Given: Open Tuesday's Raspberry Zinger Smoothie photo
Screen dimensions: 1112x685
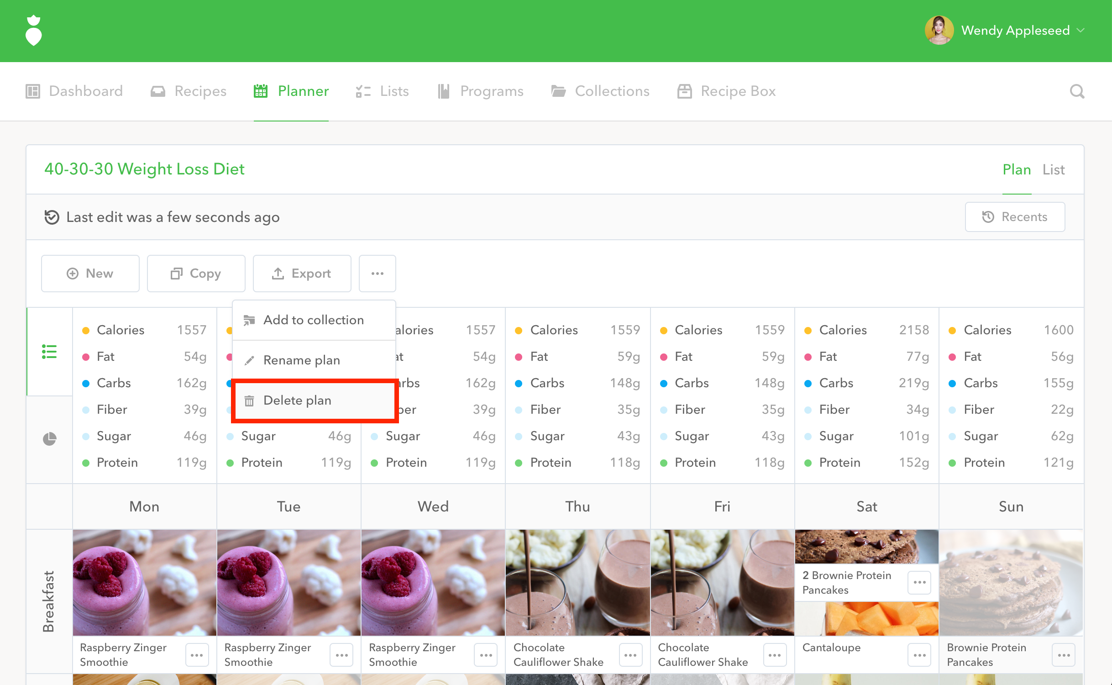Looking at the screenshot, I should [x=288, y=582].
